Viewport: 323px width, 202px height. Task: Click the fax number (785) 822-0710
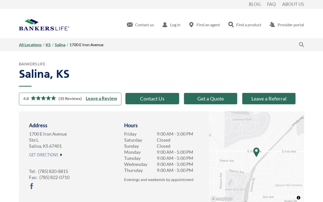[54, 177]
